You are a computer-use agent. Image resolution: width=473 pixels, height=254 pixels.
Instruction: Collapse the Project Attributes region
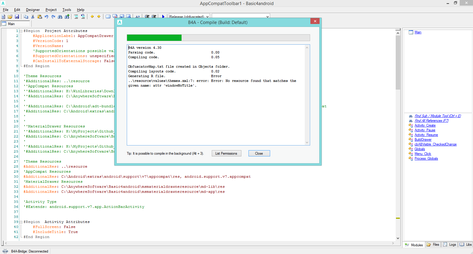point(21,31)
